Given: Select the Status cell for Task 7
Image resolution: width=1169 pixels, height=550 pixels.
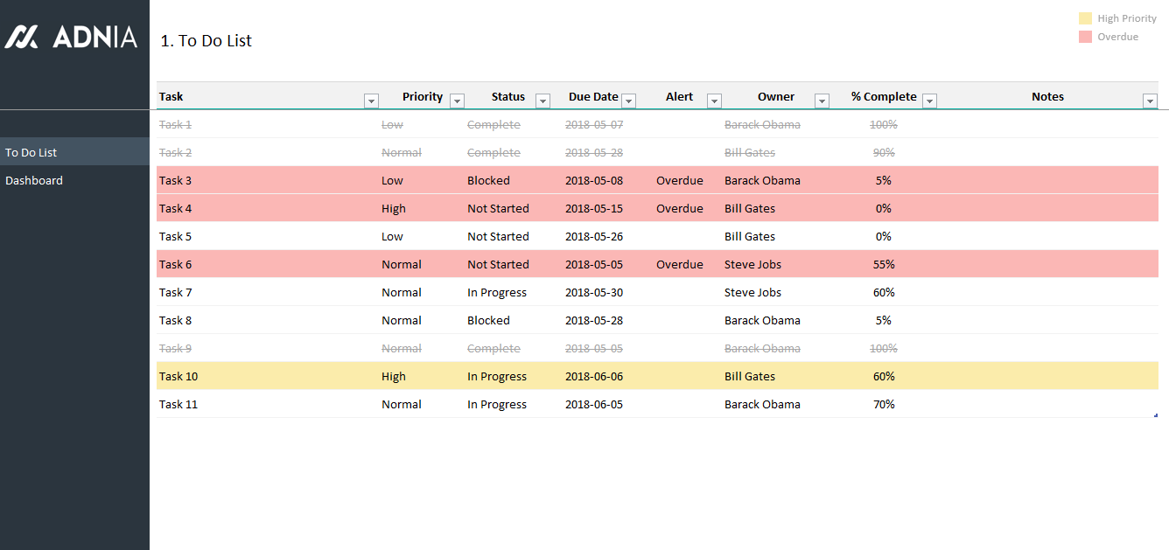Looking at the screenshot, I should coord(497,293).
